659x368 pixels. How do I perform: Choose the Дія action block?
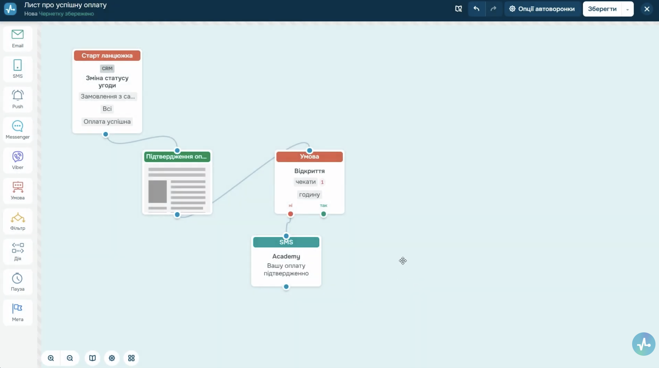pyautogui.click(x=18, y=251)
